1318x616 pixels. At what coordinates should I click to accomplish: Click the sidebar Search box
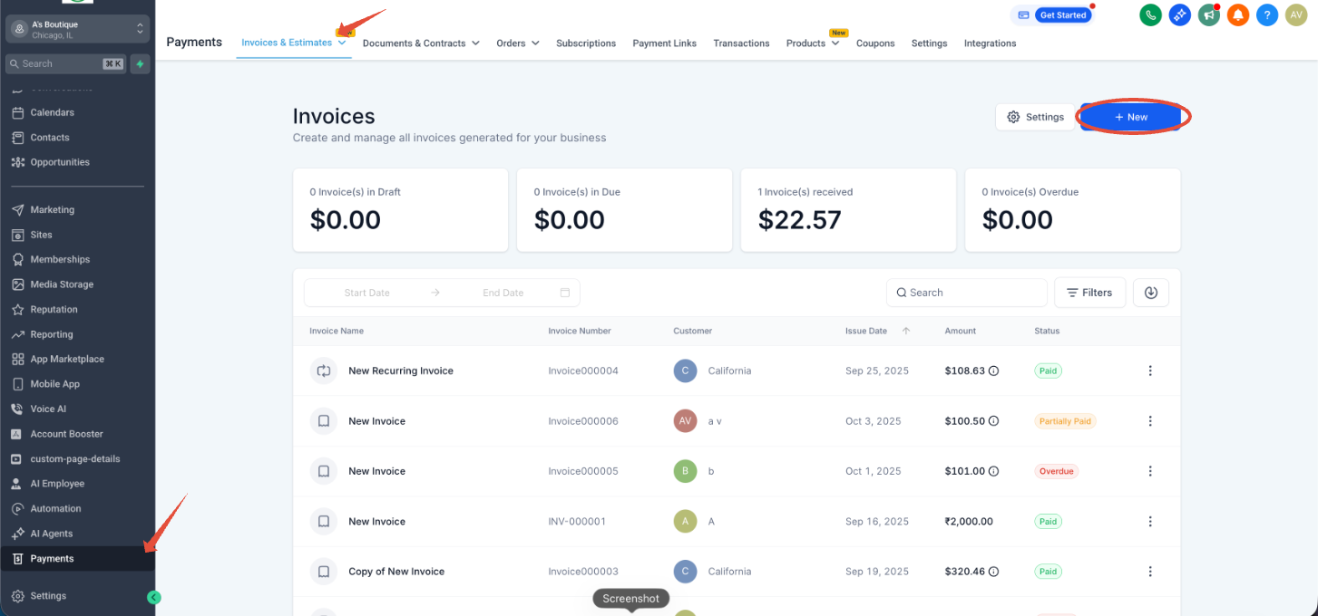65,63
